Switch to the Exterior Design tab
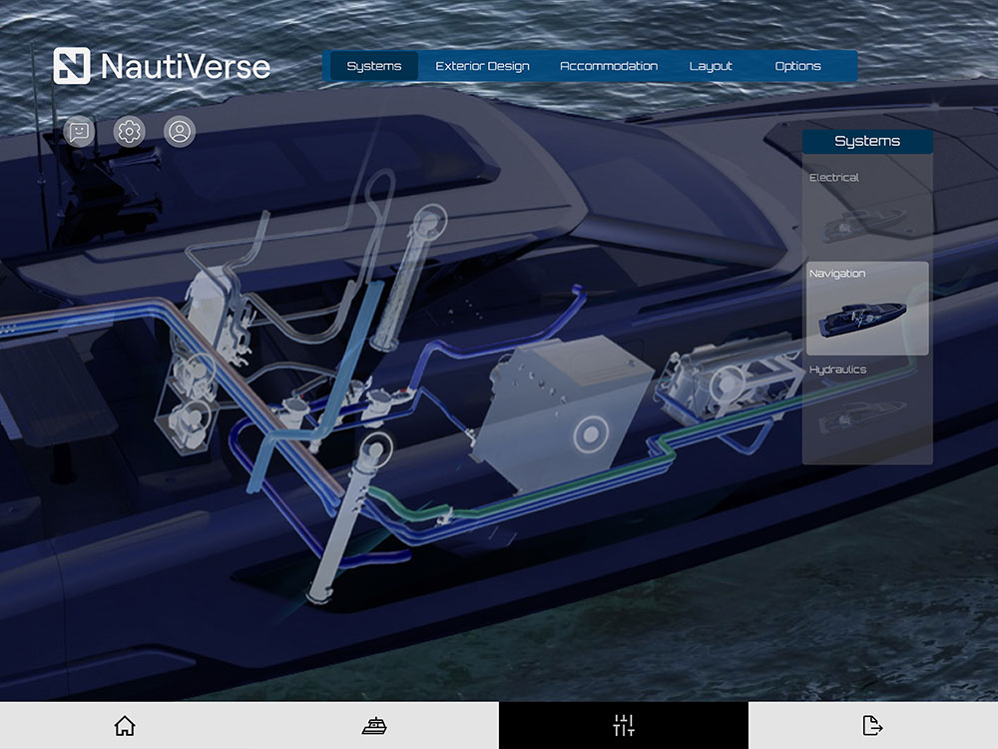The width and height of the screenshot is (998, 749). (x=482, y=66)
